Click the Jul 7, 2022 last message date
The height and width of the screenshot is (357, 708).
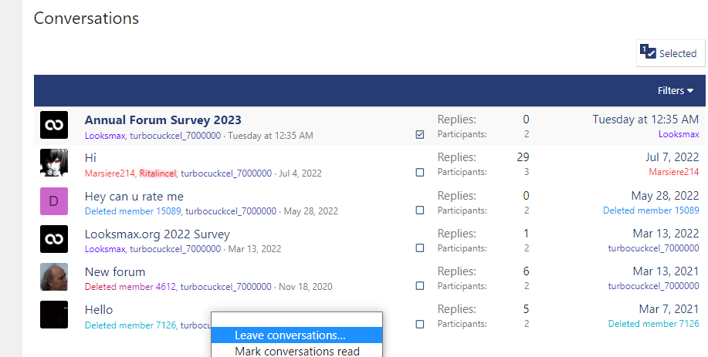pyautogui.click(x=672, y=157)
